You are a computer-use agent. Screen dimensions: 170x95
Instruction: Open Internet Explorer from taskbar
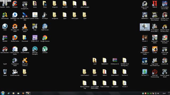coord(8,93)
